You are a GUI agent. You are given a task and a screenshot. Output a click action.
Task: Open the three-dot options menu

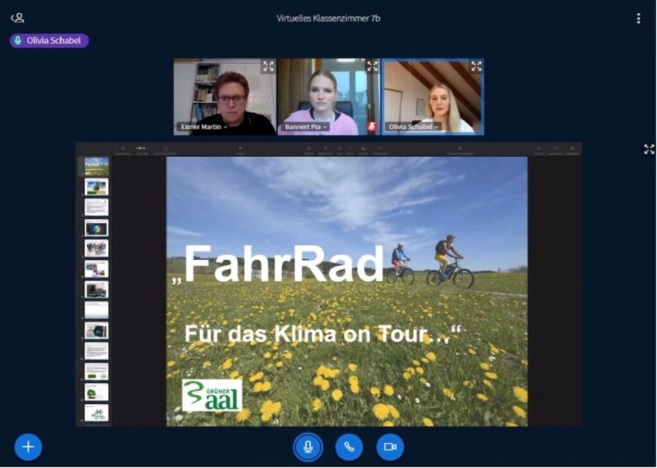[638, 19]
